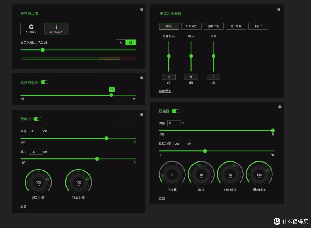Image resolution: width=311 pixels, height=228 pixels.
Task: Click the 高音 dB value field
Action: tap(213, 77)
